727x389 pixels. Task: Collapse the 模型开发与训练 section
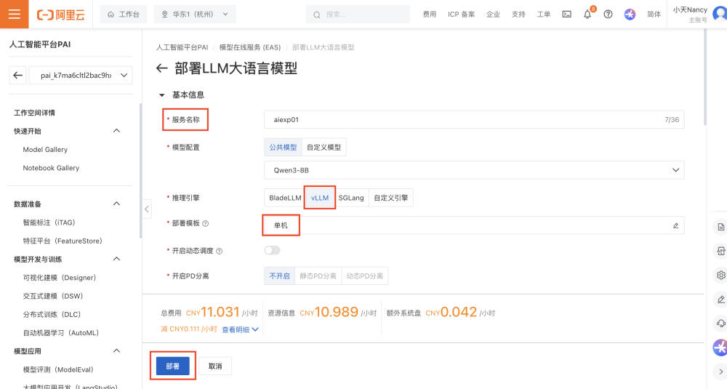117,259
